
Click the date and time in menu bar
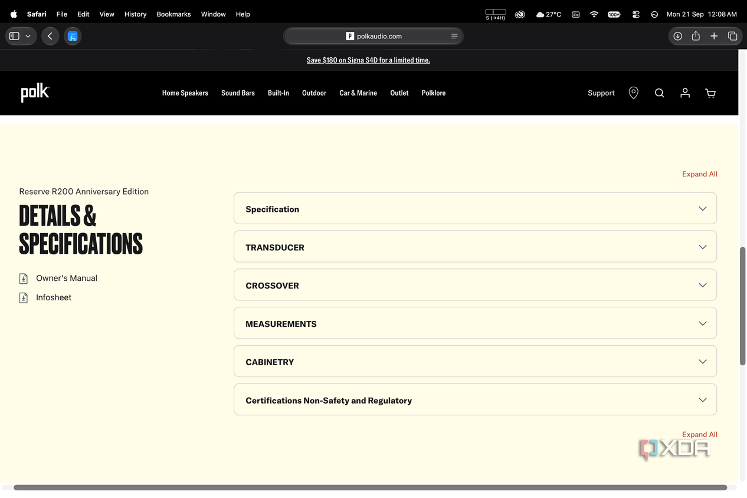(x=702, y=14)
